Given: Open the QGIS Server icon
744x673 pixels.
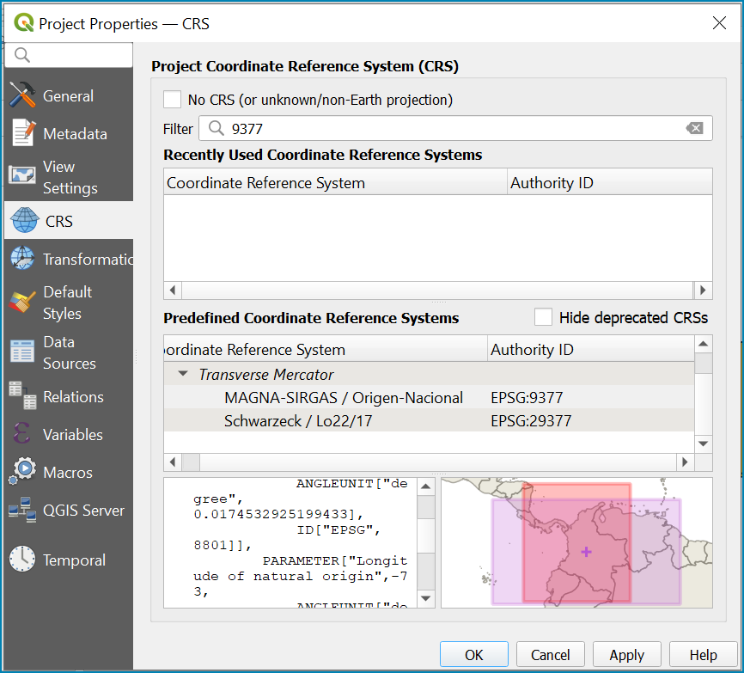Looking at the screenshot, I should [22, 509].
